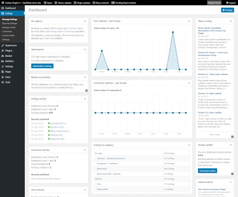The width and height of the screenshot is (238, 197).
Task: Click first data point on comments statistics chart
Action: (x=95, y=113)
